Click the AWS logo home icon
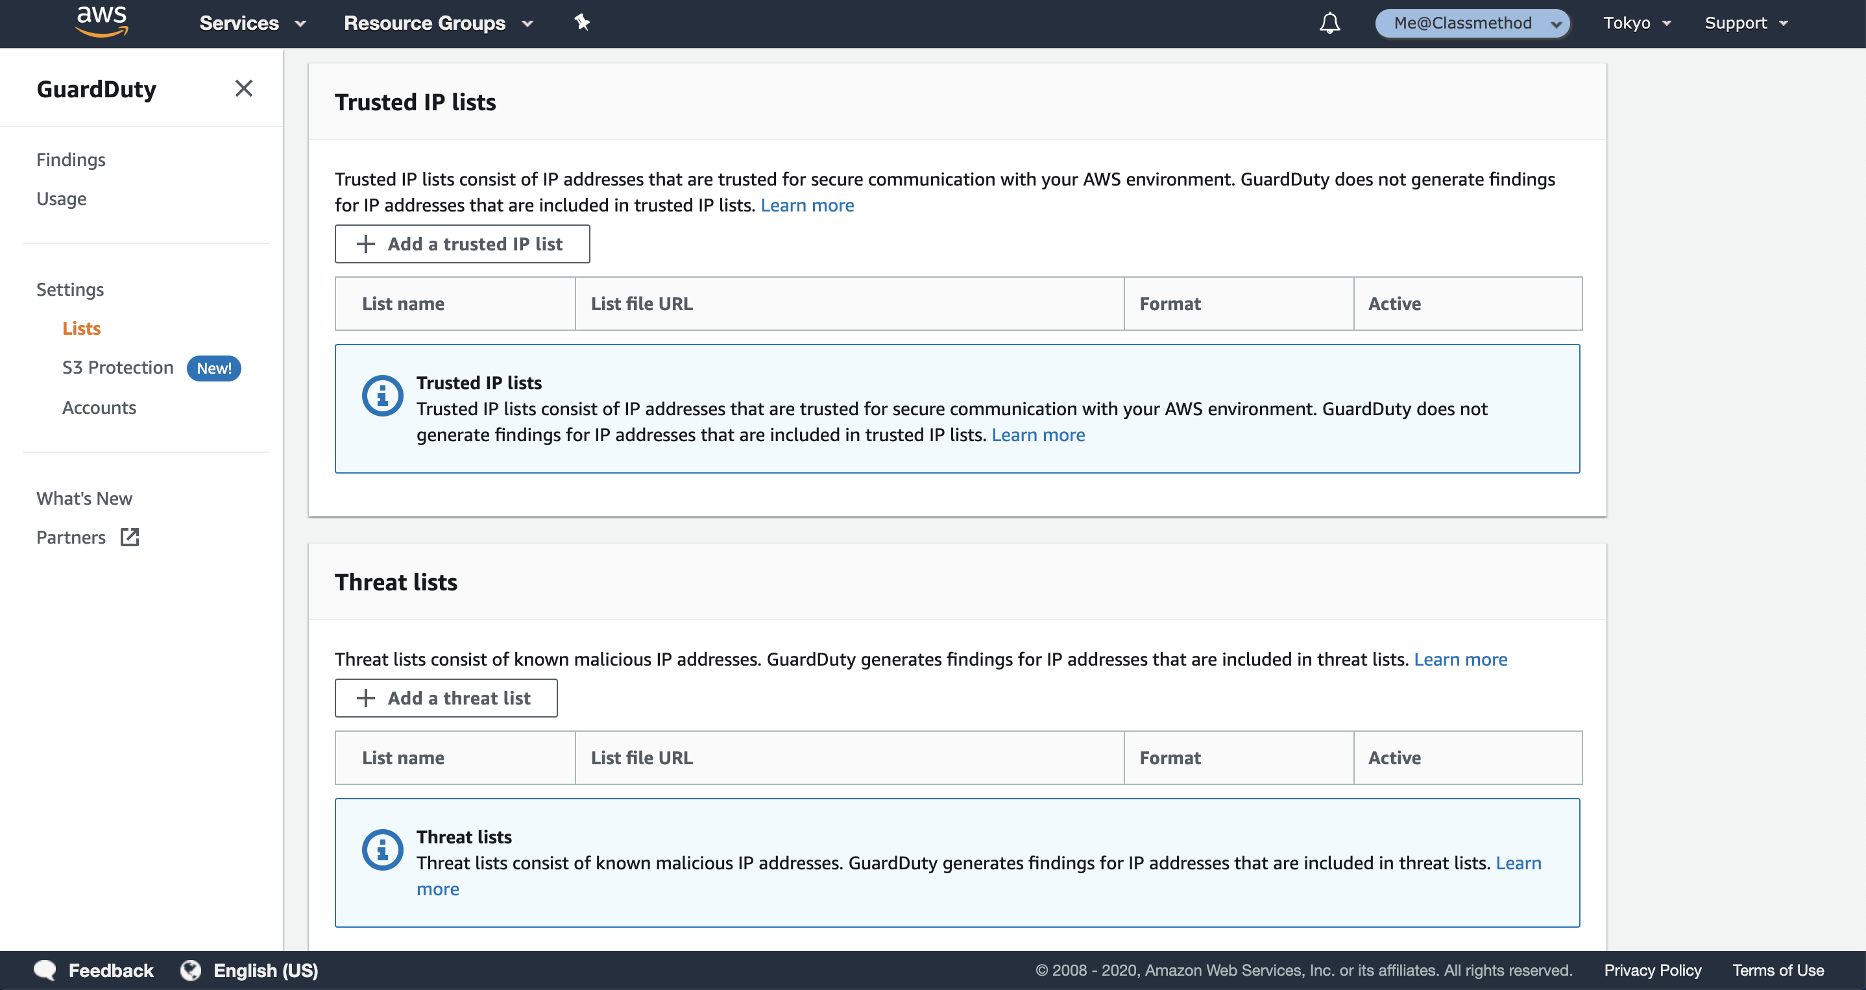The width and height of the screenshot is (1866, 990). pos(101,21)
